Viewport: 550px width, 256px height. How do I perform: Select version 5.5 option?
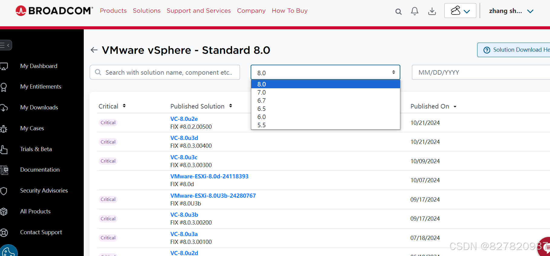click(325, 125)
